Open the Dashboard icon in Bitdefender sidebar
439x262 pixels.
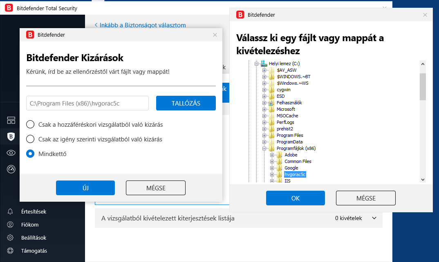coord(11,120)
